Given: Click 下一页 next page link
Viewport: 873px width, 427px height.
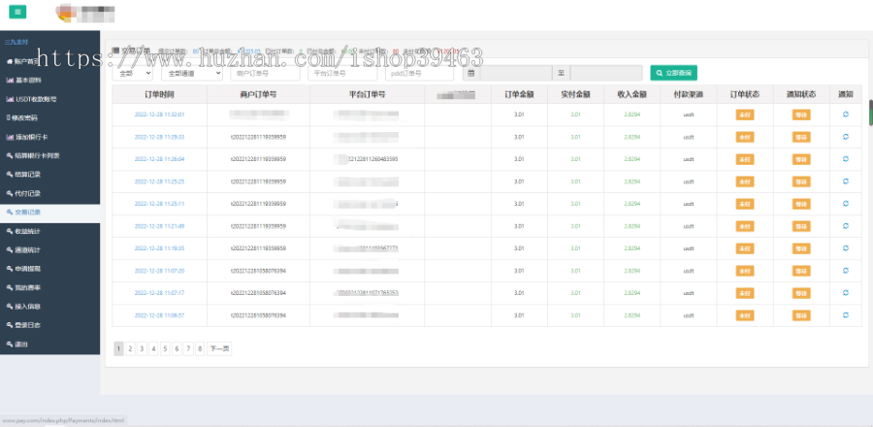Looking at the screenshot, I should pyautogui.click(x=219, y=349).
